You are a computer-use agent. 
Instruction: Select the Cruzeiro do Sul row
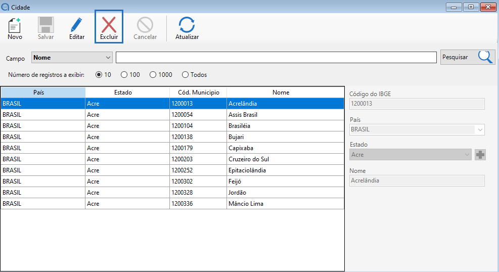pos(249,159)
